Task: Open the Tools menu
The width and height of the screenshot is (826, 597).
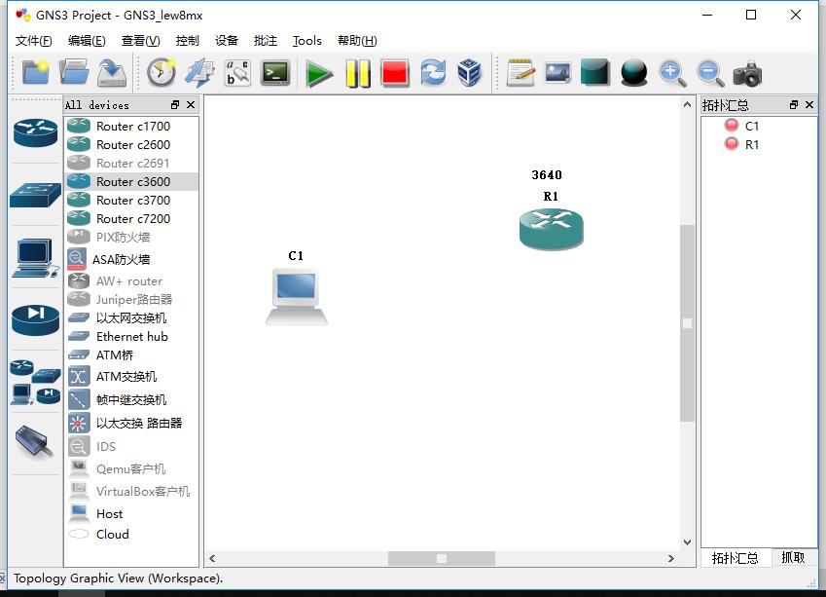Action: pyautogui.click(x=306, y=40)
